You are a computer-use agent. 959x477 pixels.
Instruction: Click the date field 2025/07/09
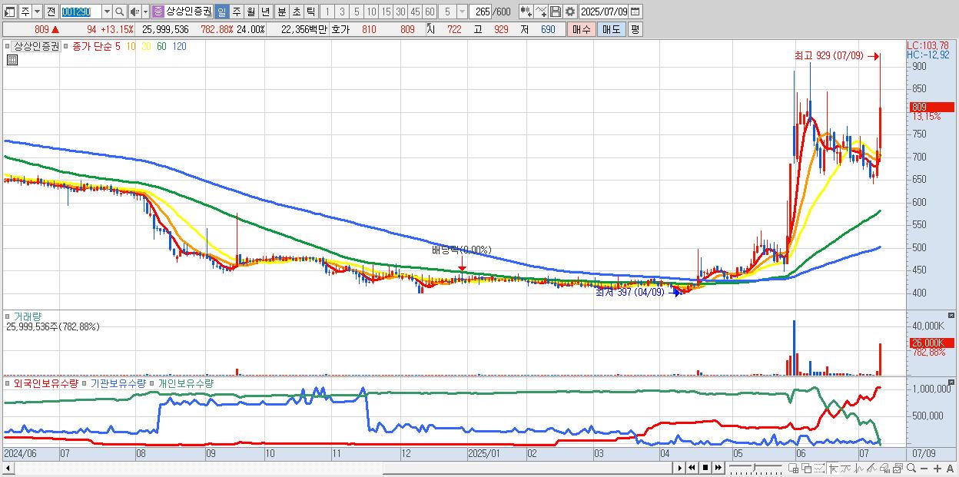tap(604, 12)
